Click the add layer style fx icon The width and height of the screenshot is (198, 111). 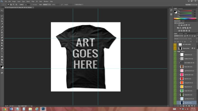coord(181,106)
